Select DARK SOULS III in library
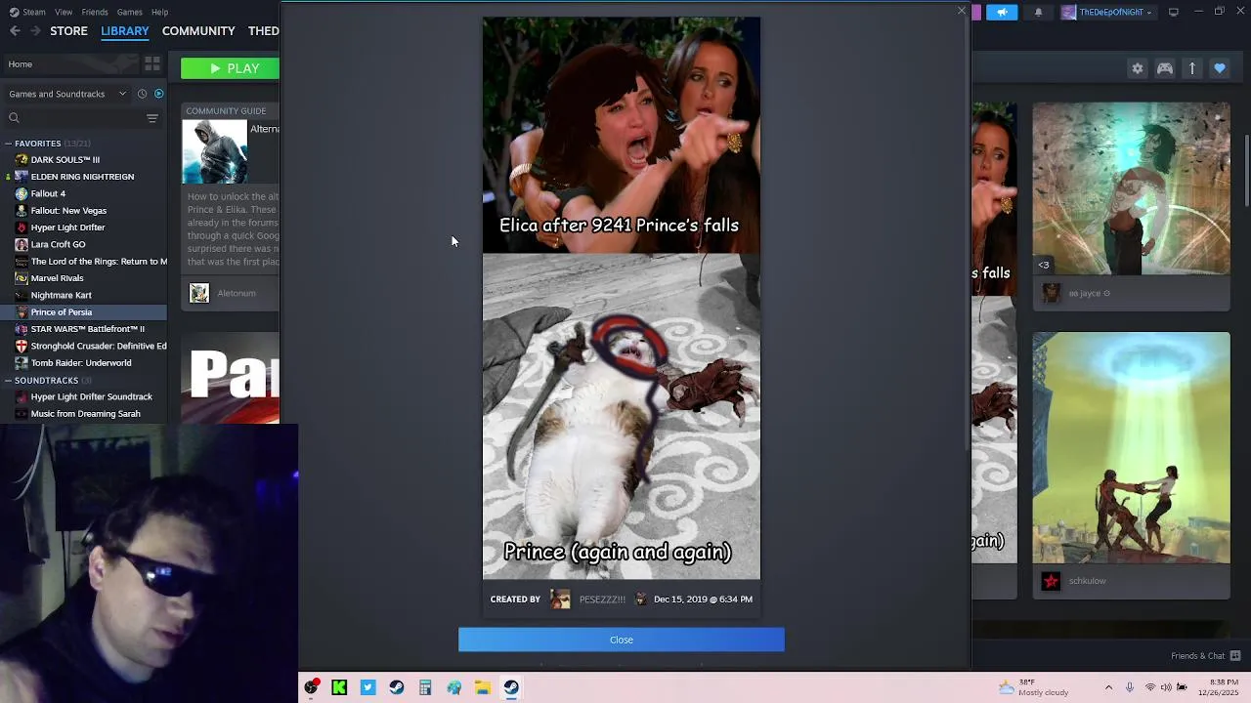Viewport: 1251px width, 703px height. pyautogui.click(x=65, y=160)
